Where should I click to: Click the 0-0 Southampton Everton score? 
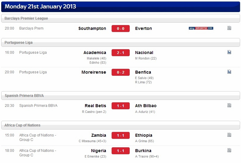121,28
